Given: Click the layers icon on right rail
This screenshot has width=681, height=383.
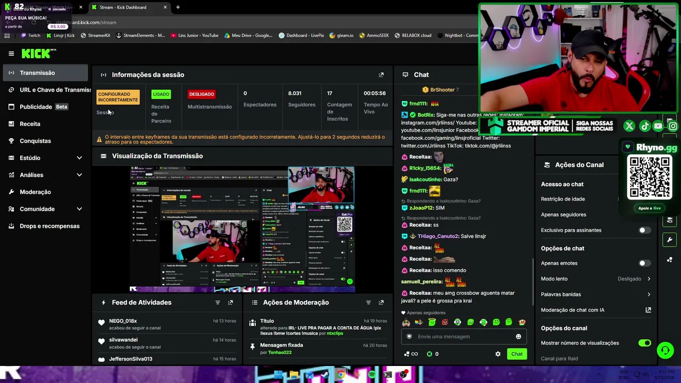Looking at the screenshot, I should pyautogui.click(x=669, y=220).
